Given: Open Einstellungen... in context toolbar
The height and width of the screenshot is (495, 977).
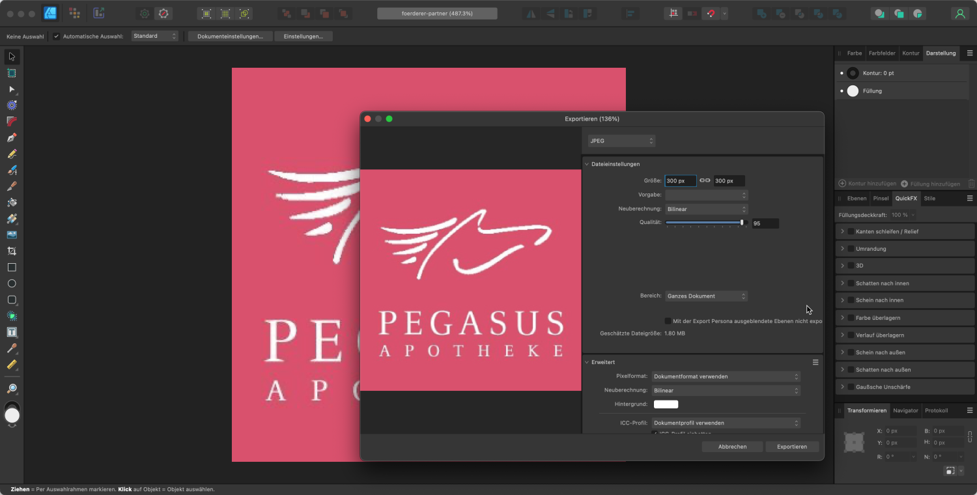Looking at the screenshot, I should [303, 36].
